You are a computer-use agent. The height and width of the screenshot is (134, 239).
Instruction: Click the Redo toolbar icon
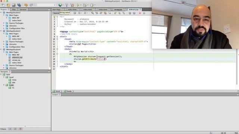(31, 5)
